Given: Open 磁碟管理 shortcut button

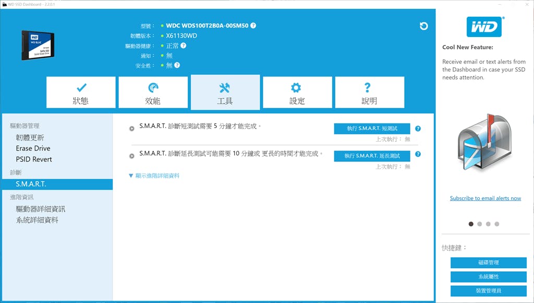Looking at the screenshot, I should pos(488,263).
